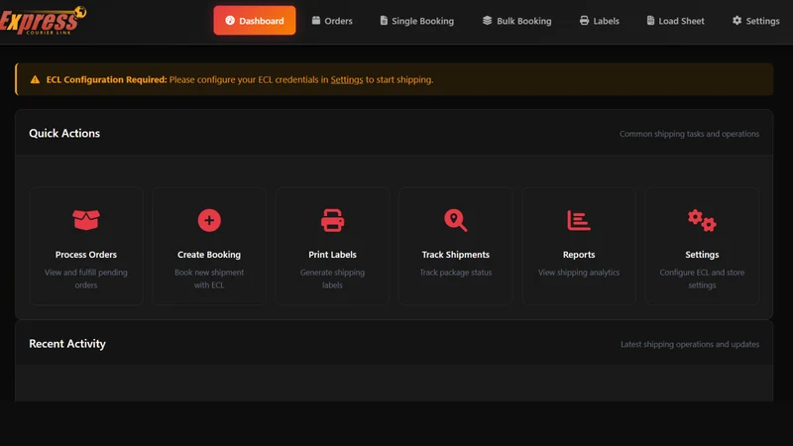
Task: Open the Bulk Booking tab
Action: [x=516, y=21]
